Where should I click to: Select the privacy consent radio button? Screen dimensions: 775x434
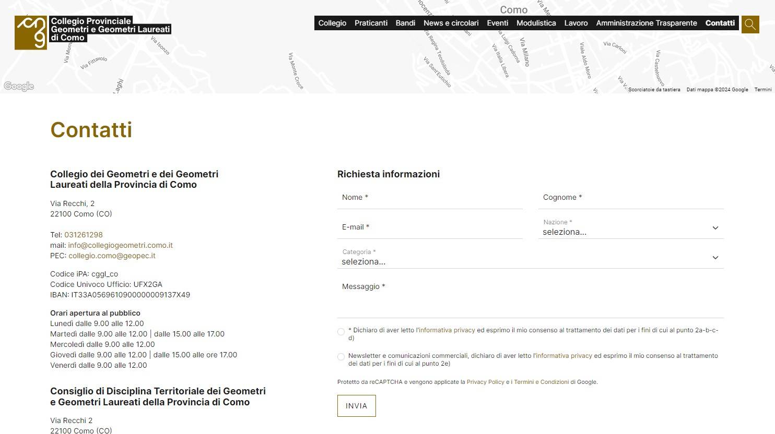(341, 332)
